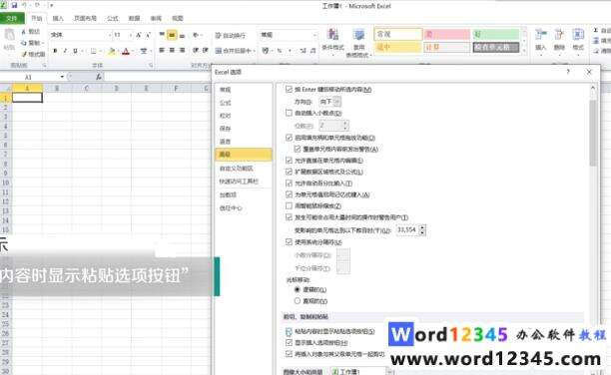Click the insert function fx icon

tap(99, 77)
